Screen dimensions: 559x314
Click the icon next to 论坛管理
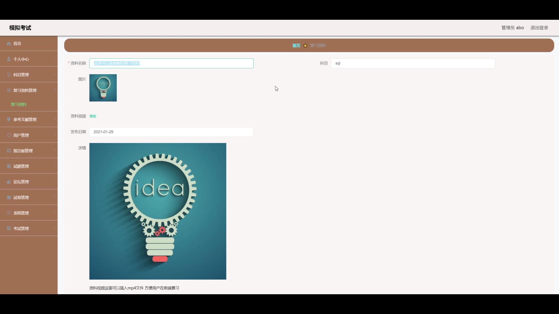[x=9, y=182]
